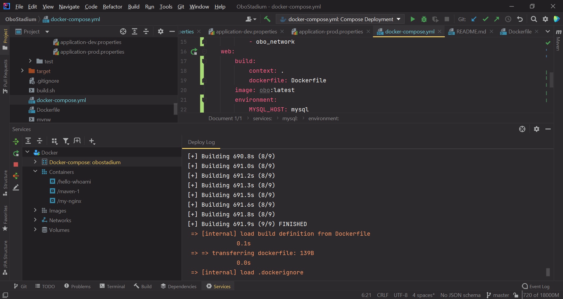Switch to Dockerfile editor tab
This screenshot has width=563, height=299.
(520, 31)
